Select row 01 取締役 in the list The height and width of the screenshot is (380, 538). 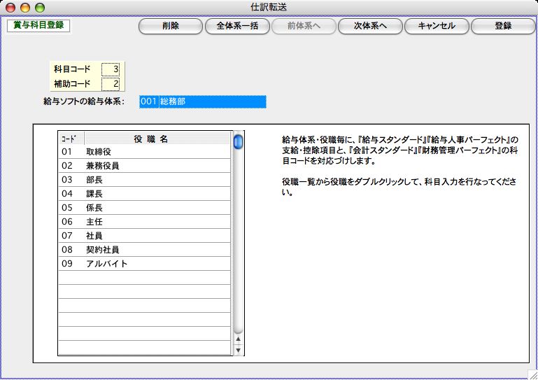(144, 152)
